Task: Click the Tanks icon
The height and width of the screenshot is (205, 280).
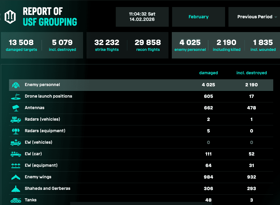Action: coord(16,200)
